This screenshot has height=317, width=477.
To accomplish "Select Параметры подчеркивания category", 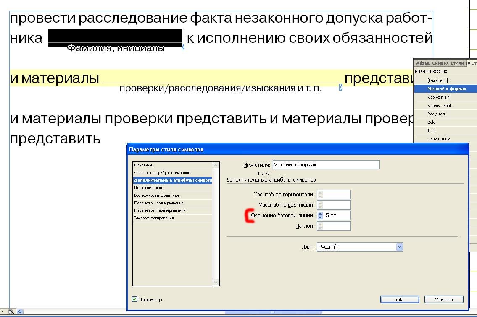I will [172, 203].
